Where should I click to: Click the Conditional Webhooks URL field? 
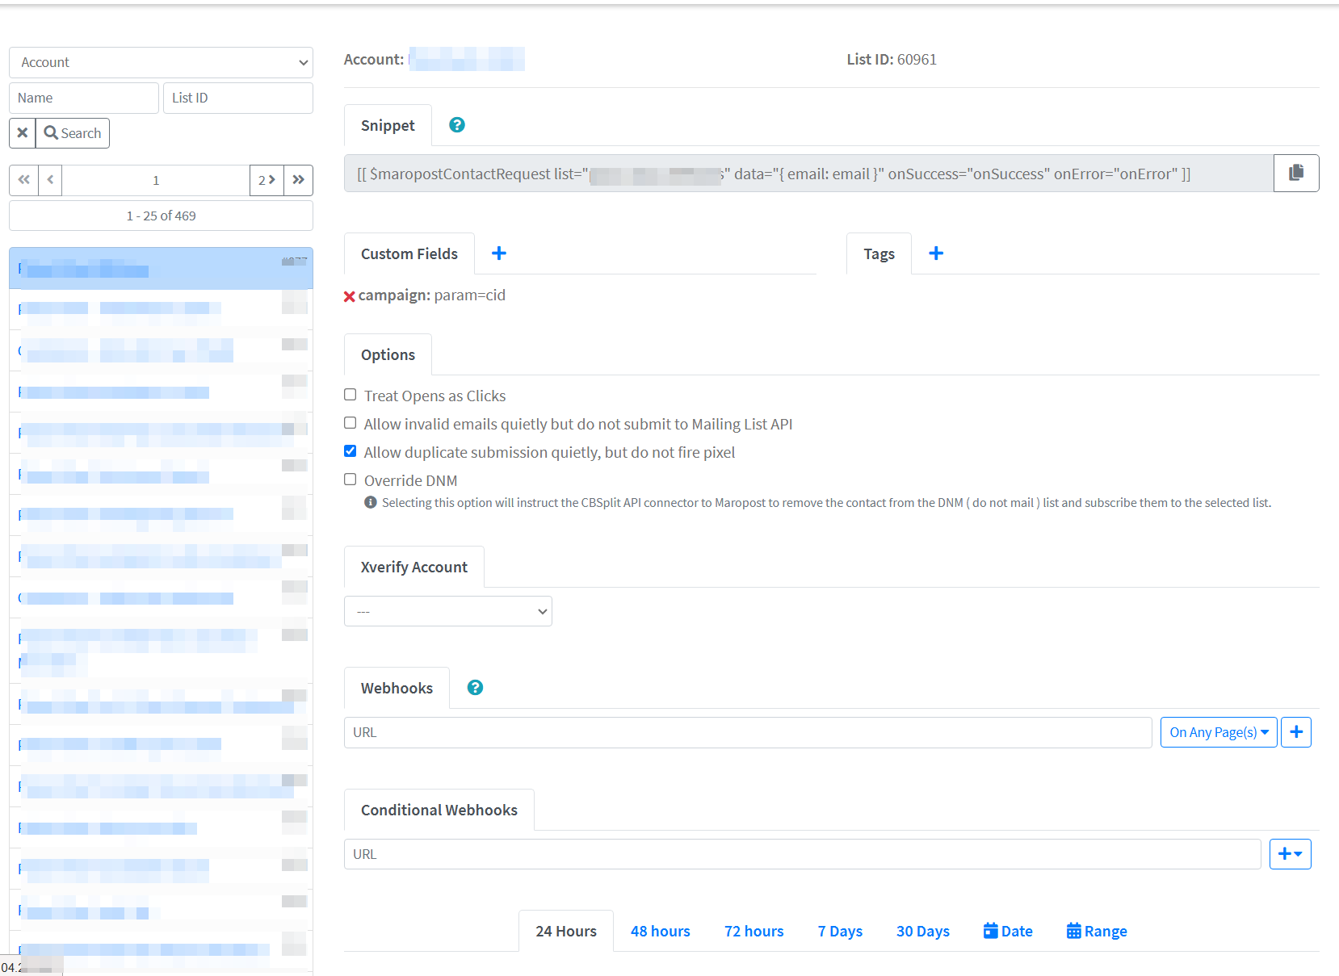pos(802,854)
